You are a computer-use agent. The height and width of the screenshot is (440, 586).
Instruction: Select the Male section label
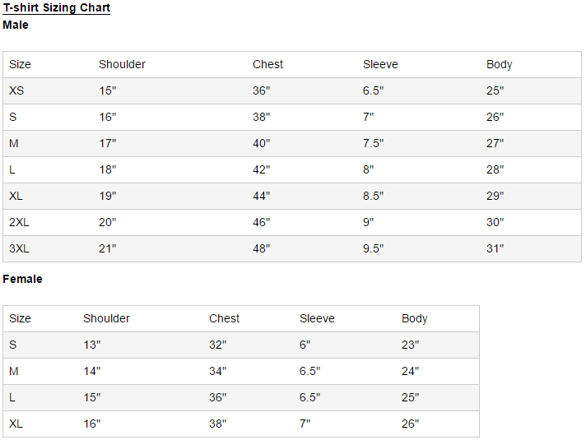point(16,25)
